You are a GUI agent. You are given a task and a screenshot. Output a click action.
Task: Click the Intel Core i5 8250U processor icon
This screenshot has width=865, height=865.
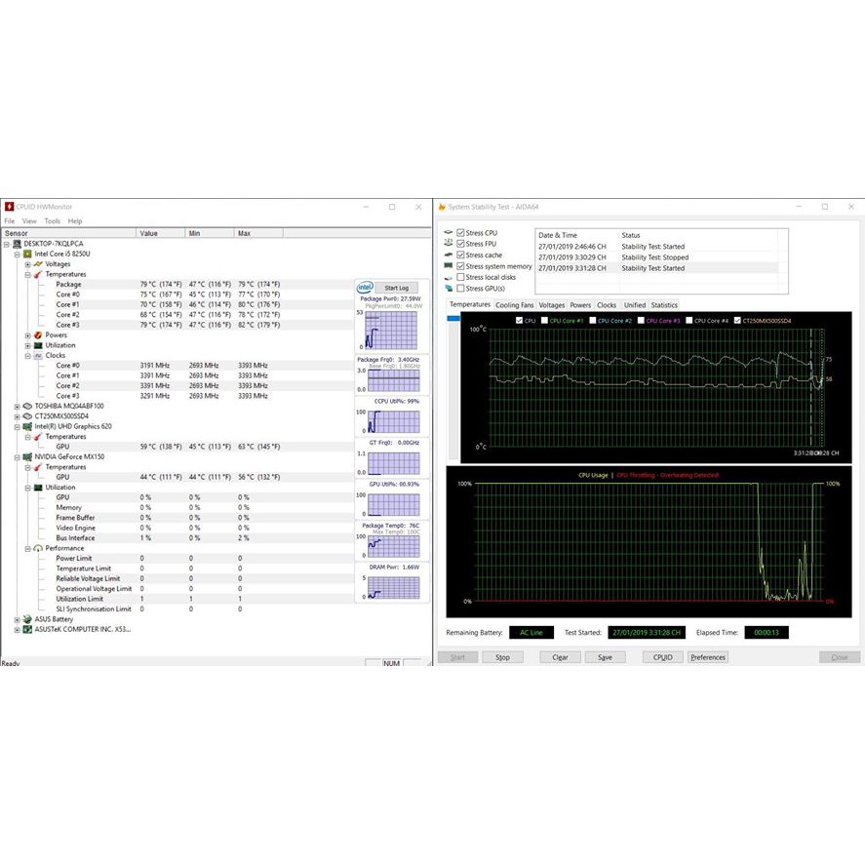(x=27, y=254)
